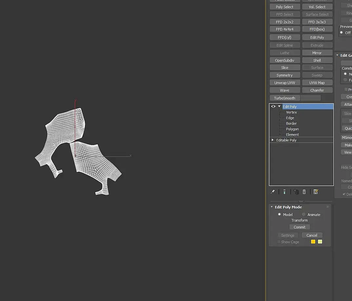Click the Edit Spline modifier button
The image size is (352, 301).
coord(285,45)
